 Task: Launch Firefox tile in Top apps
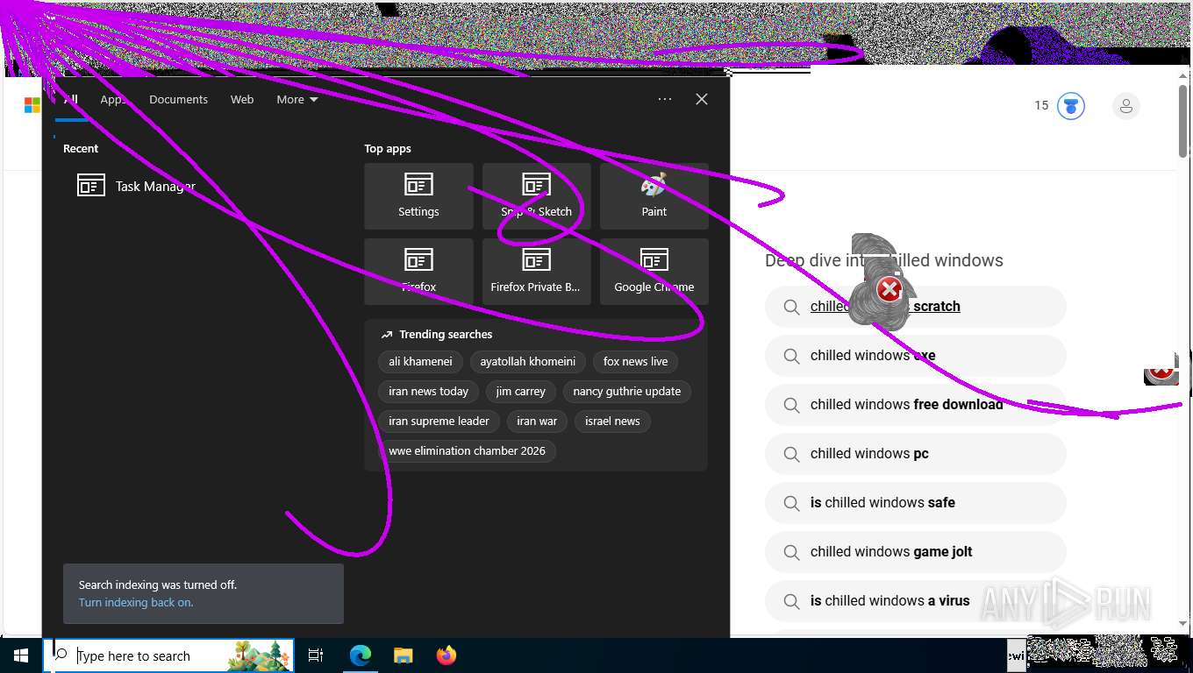coord(418,272)
